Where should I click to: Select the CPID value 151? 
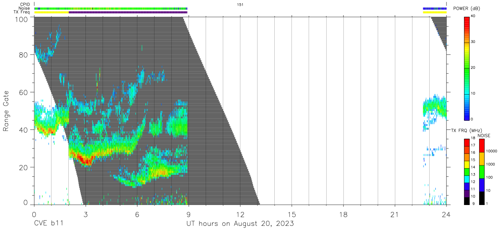point(240,4)
